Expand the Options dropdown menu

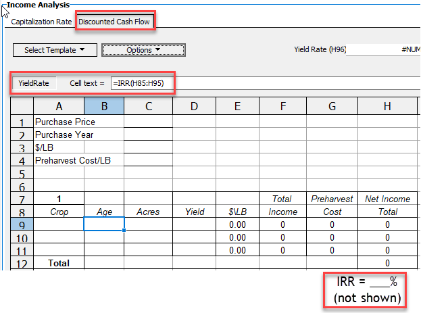[143, 50]
